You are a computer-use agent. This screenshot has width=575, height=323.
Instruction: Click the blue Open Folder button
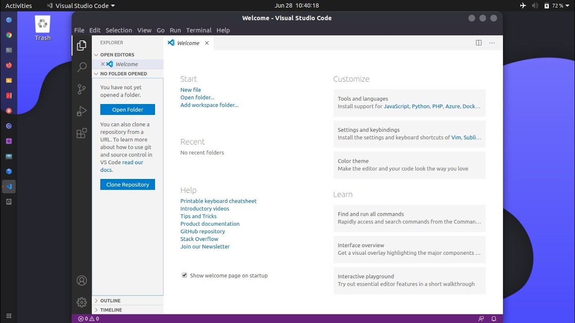coord(128,109)
